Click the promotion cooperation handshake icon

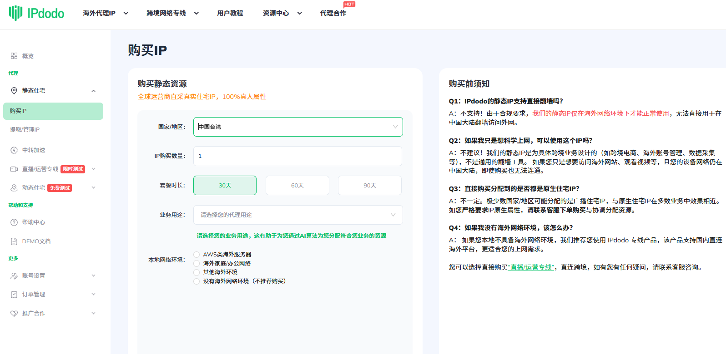[14, 314]
